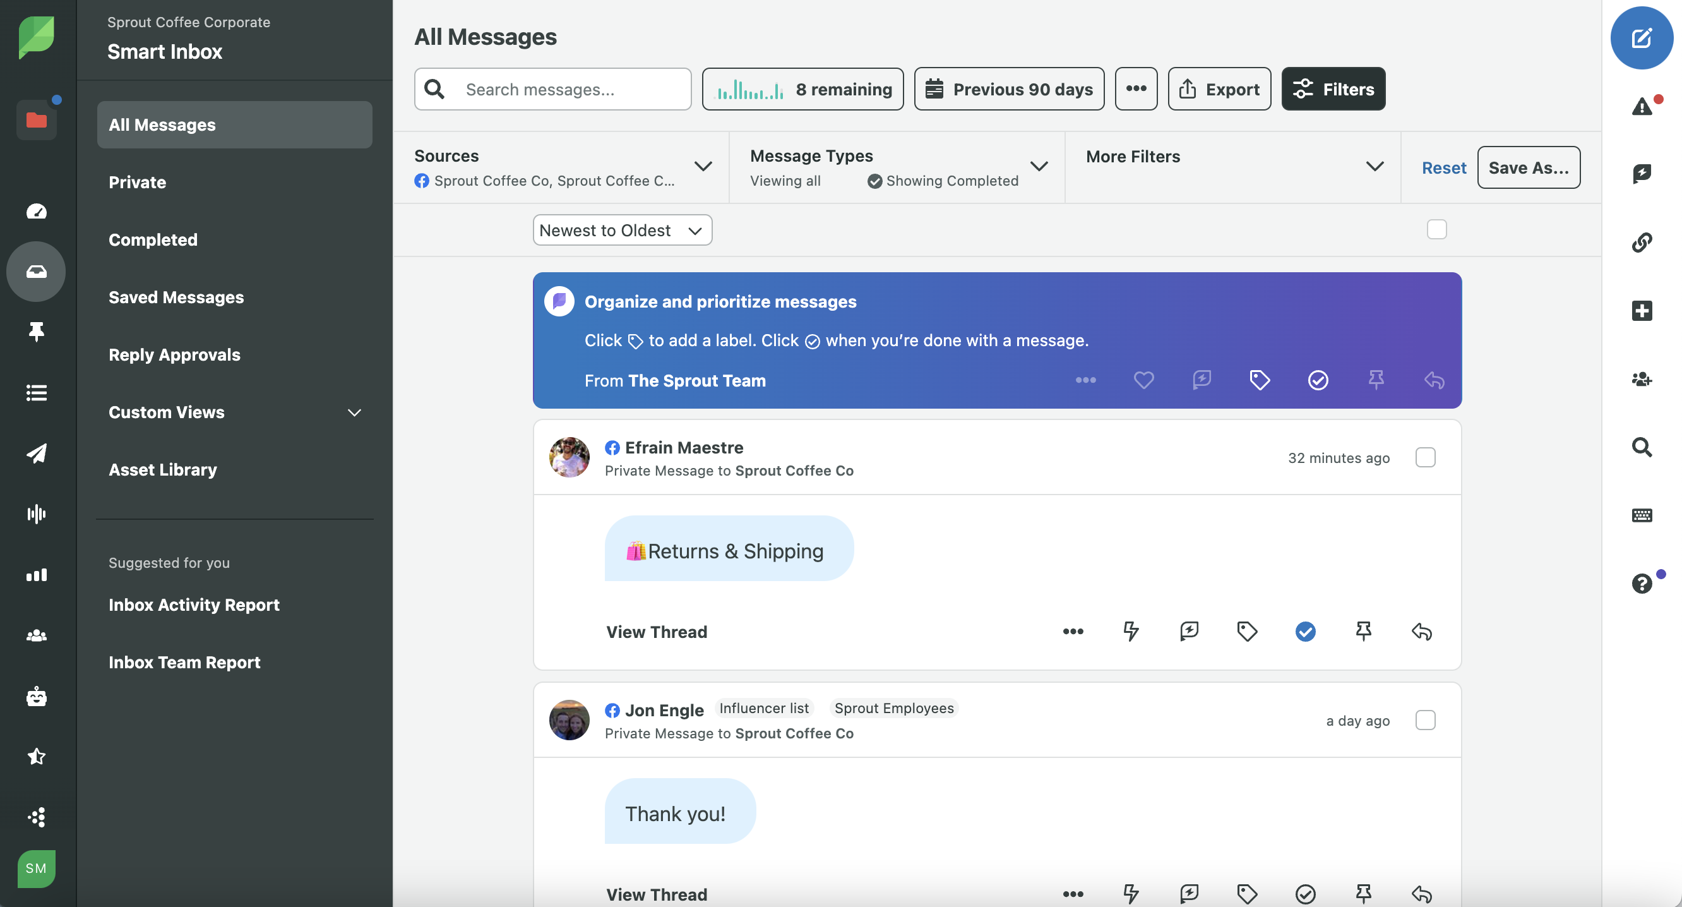Reply to Efrain Maestre message
Viewport: 1682px width, 907px height.
(1421, 631)
